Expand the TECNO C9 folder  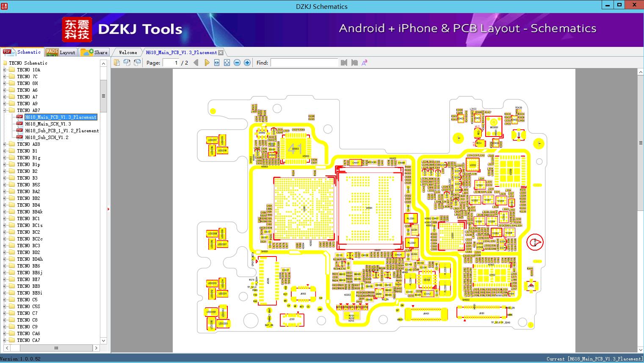pyautogui.click(x=5, y=327)
